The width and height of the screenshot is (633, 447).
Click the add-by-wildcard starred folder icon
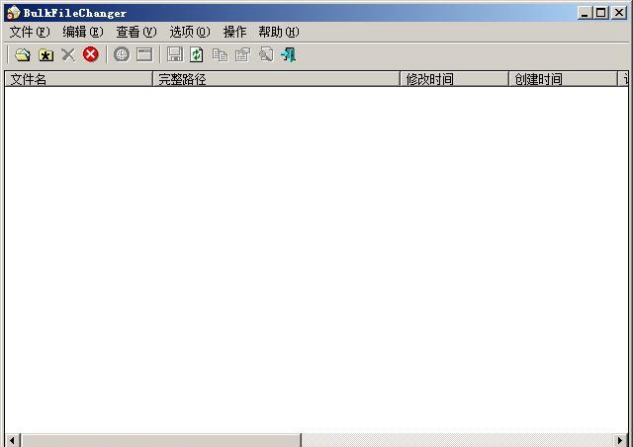coord(45,54)
